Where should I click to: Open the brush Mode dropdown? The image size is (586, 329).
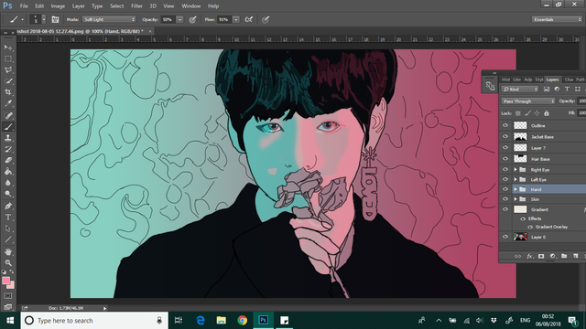click(109, 19)
